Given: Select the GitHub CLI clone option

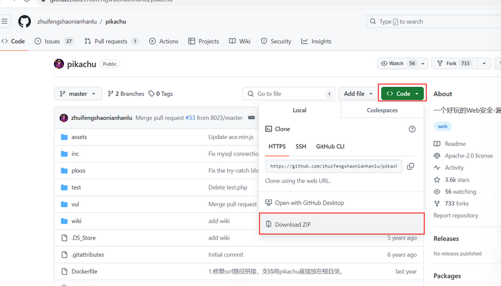Looking at the screenshot, I should 330,146.
